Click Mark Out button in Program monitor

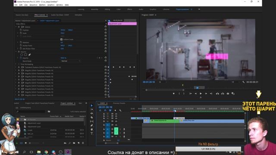pyautogui.click(x=184, y=94)
